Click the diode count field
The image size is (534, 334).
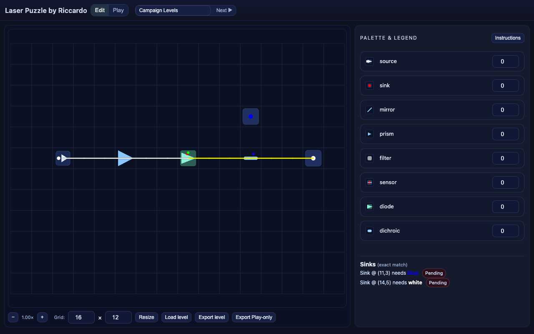(506, 207)
